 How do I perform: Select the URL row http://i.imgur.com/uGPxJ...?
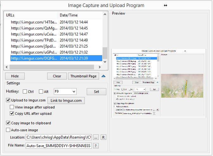click(x=56, y=52)
